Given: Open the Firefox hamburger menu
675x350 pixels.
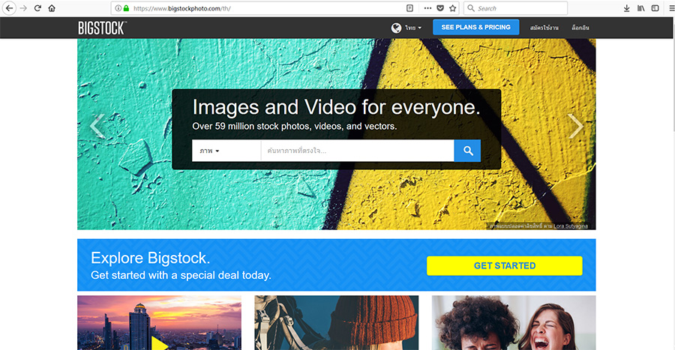Looking at the screenshot, I should click(x=671, y=8).
